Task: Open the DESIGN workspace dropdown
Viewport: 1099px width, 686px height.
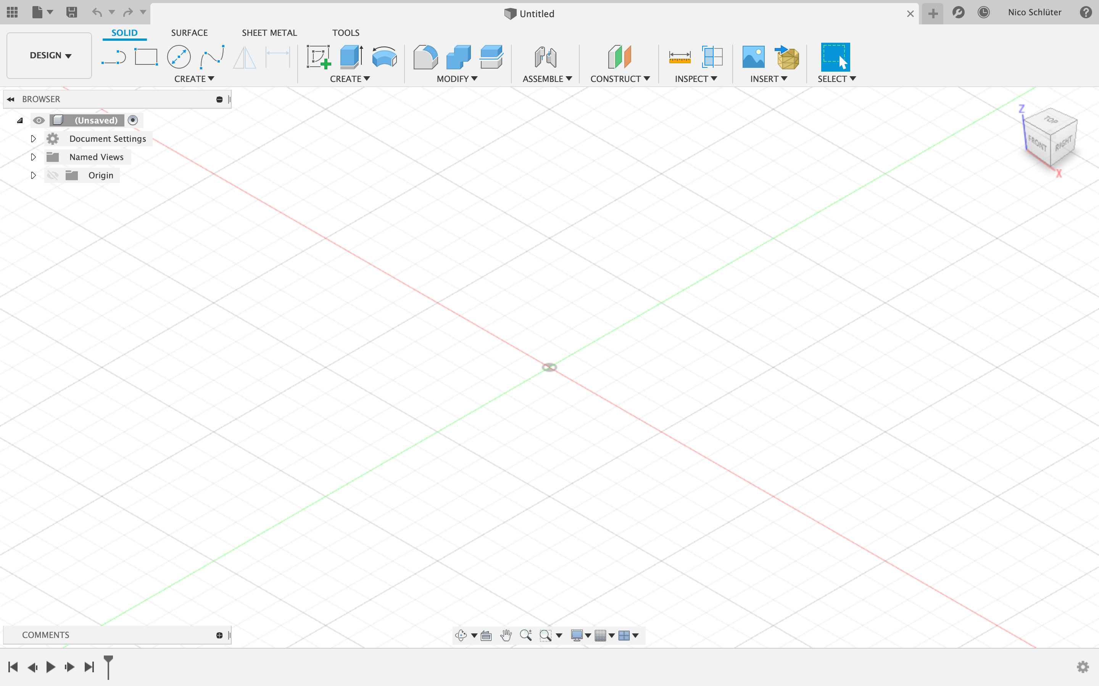Action: [50, 56]
